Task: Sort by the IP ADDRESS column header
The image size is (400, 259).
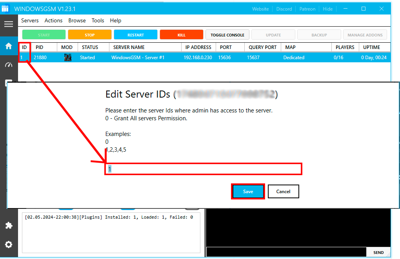Action: pyautogui.click(x=198, y=47)
